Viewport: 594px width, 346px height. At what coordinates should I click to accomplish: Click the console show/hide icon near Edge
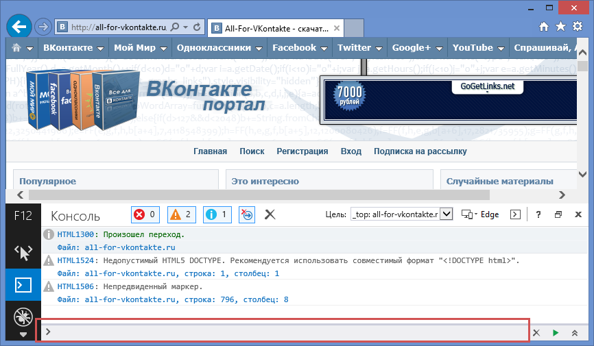coord(515,214)
